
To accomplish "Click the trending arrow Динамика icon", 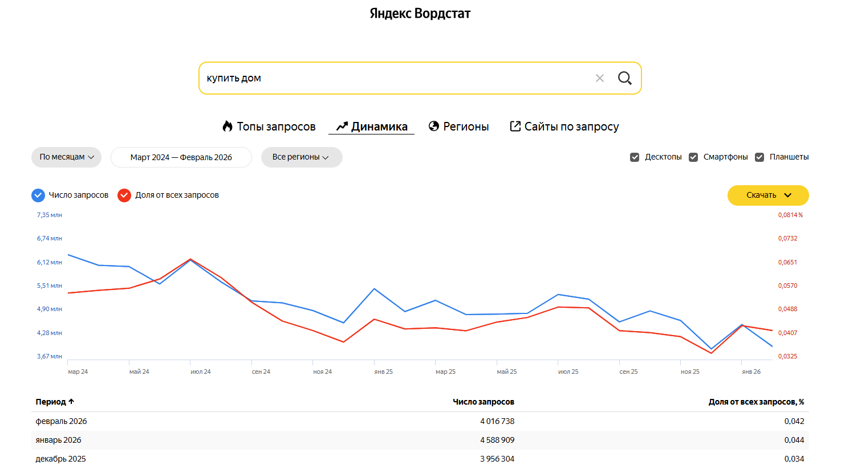I will pos(342,127).
